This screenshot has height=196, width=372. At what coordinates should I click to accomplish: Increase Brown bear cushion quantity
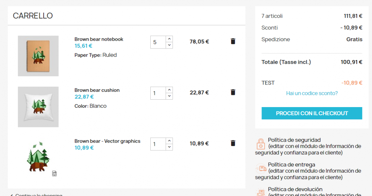pos(169,90)
